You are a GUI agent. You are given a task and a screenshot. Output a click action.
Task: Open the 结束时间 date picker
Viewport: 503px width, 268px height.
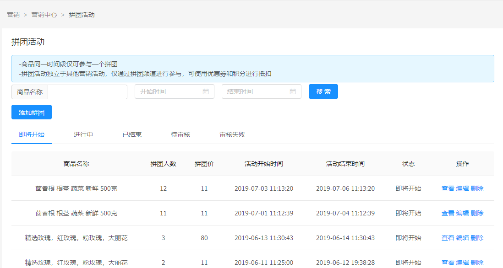coord(257,91)
